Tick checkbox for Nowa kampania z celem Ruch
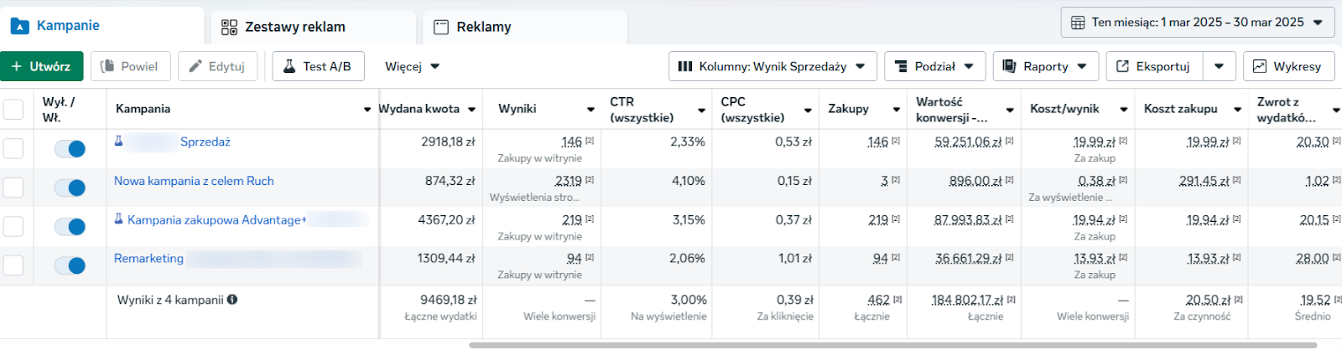This screenshot has height=355, width=1342. (13, 187)
